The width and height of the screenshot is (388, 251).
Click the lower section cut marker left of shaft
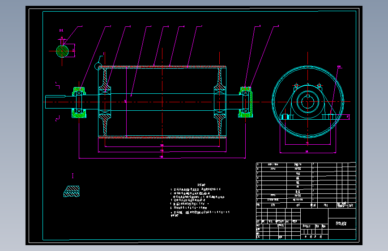(57, 119)
